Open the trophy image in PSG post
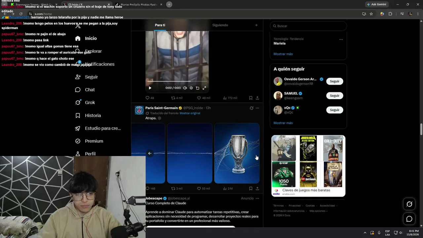This screenshot has width=423, height=238. coord(237,153)
